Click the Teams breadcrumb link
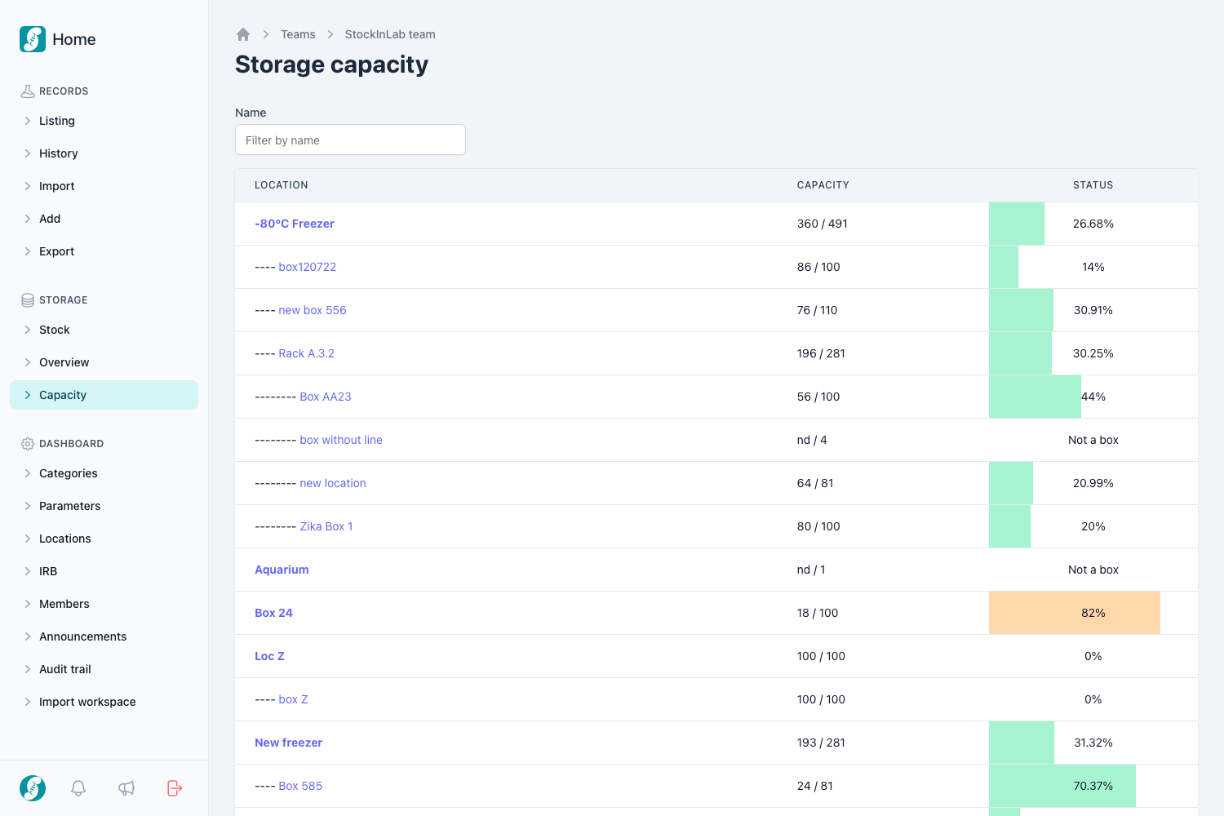The image size is (1224, 816). pyautogui.click(x=298, y=34)
